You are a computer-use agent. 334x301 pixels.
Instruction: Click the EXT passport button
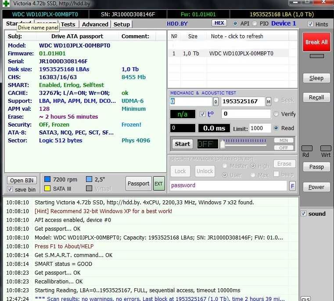pyautogui.click(x=158, y=184)
